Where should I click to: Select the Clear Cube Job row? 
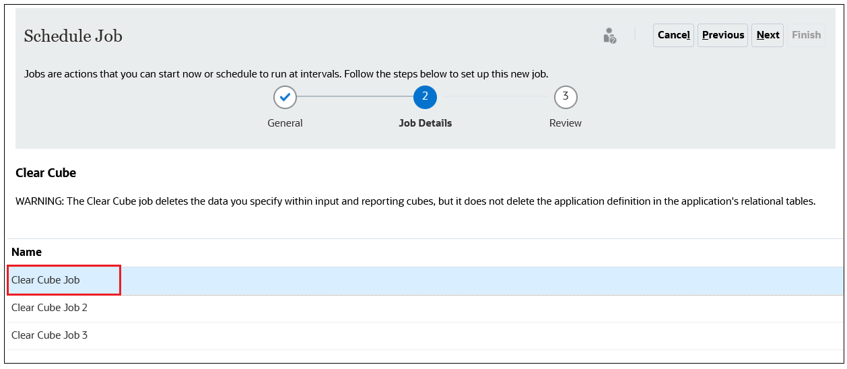click(46, 280)
